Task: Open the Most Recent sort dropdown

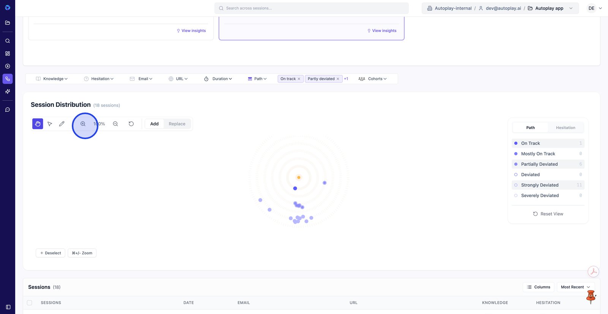Action: click(x=575, y=287)
